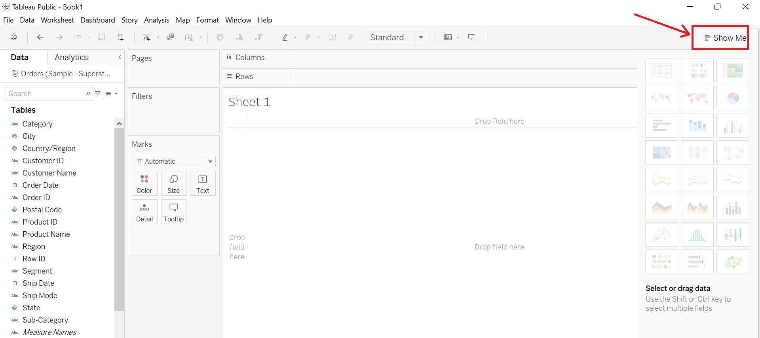Open the Clear Sheet dropdown arrow

point(200,38)
